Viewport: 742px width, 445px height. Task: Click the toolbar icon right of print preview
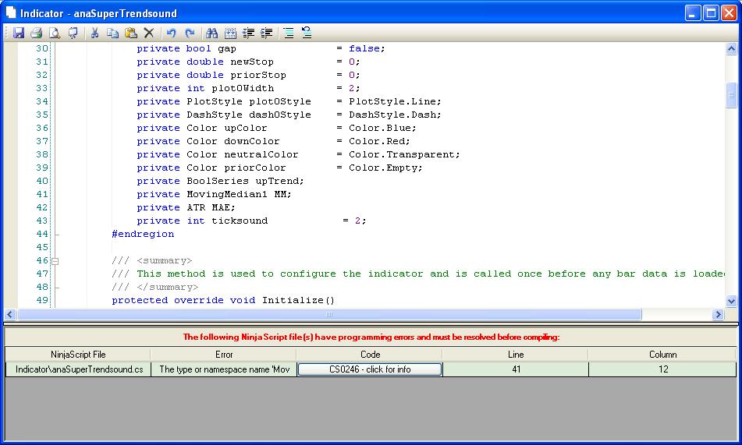click(73, 33)
